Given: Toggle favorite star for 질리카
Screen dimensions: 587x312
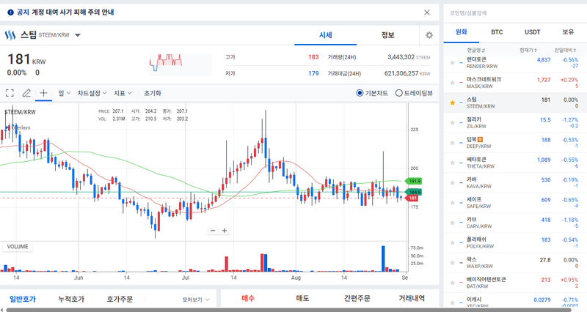Looking at the screenshot, I should (x=452, y=122).
